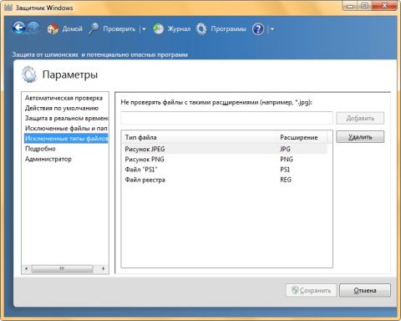This screenshot has height=321, width=401.
Task: Click the Добавить button
Action: 360,118
